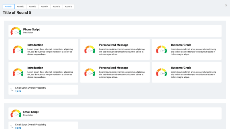This screenshot has width=230, height=129.
Task: Click the upper Outcome/Grade card title
Action: point(181,45)
